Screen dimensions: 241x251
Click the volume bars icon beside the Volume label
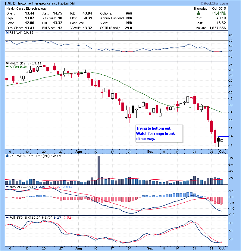tap(7, 156)
